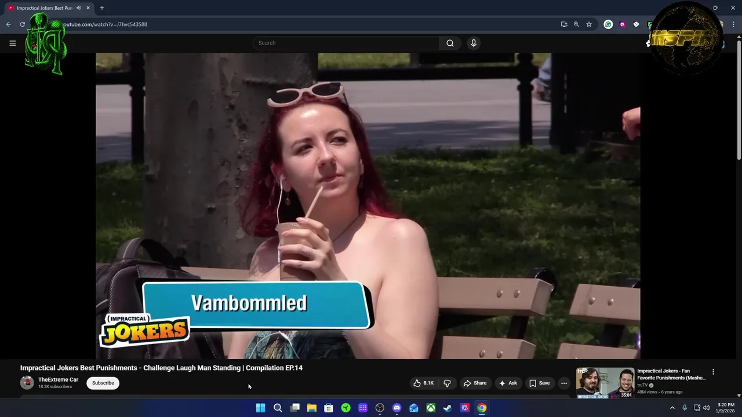Open the white tag extension icon
Image resolution: width=742 pixels, height=417 pixels.
point(636,24)
